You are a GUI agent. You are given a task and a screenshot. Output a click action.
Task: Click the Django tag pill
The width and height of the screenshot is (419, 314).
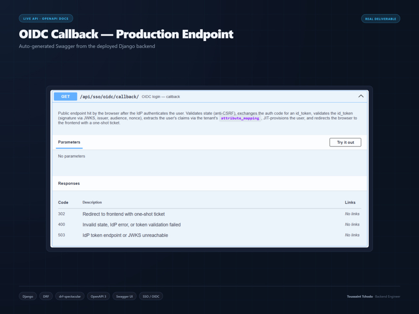point(28,296)
